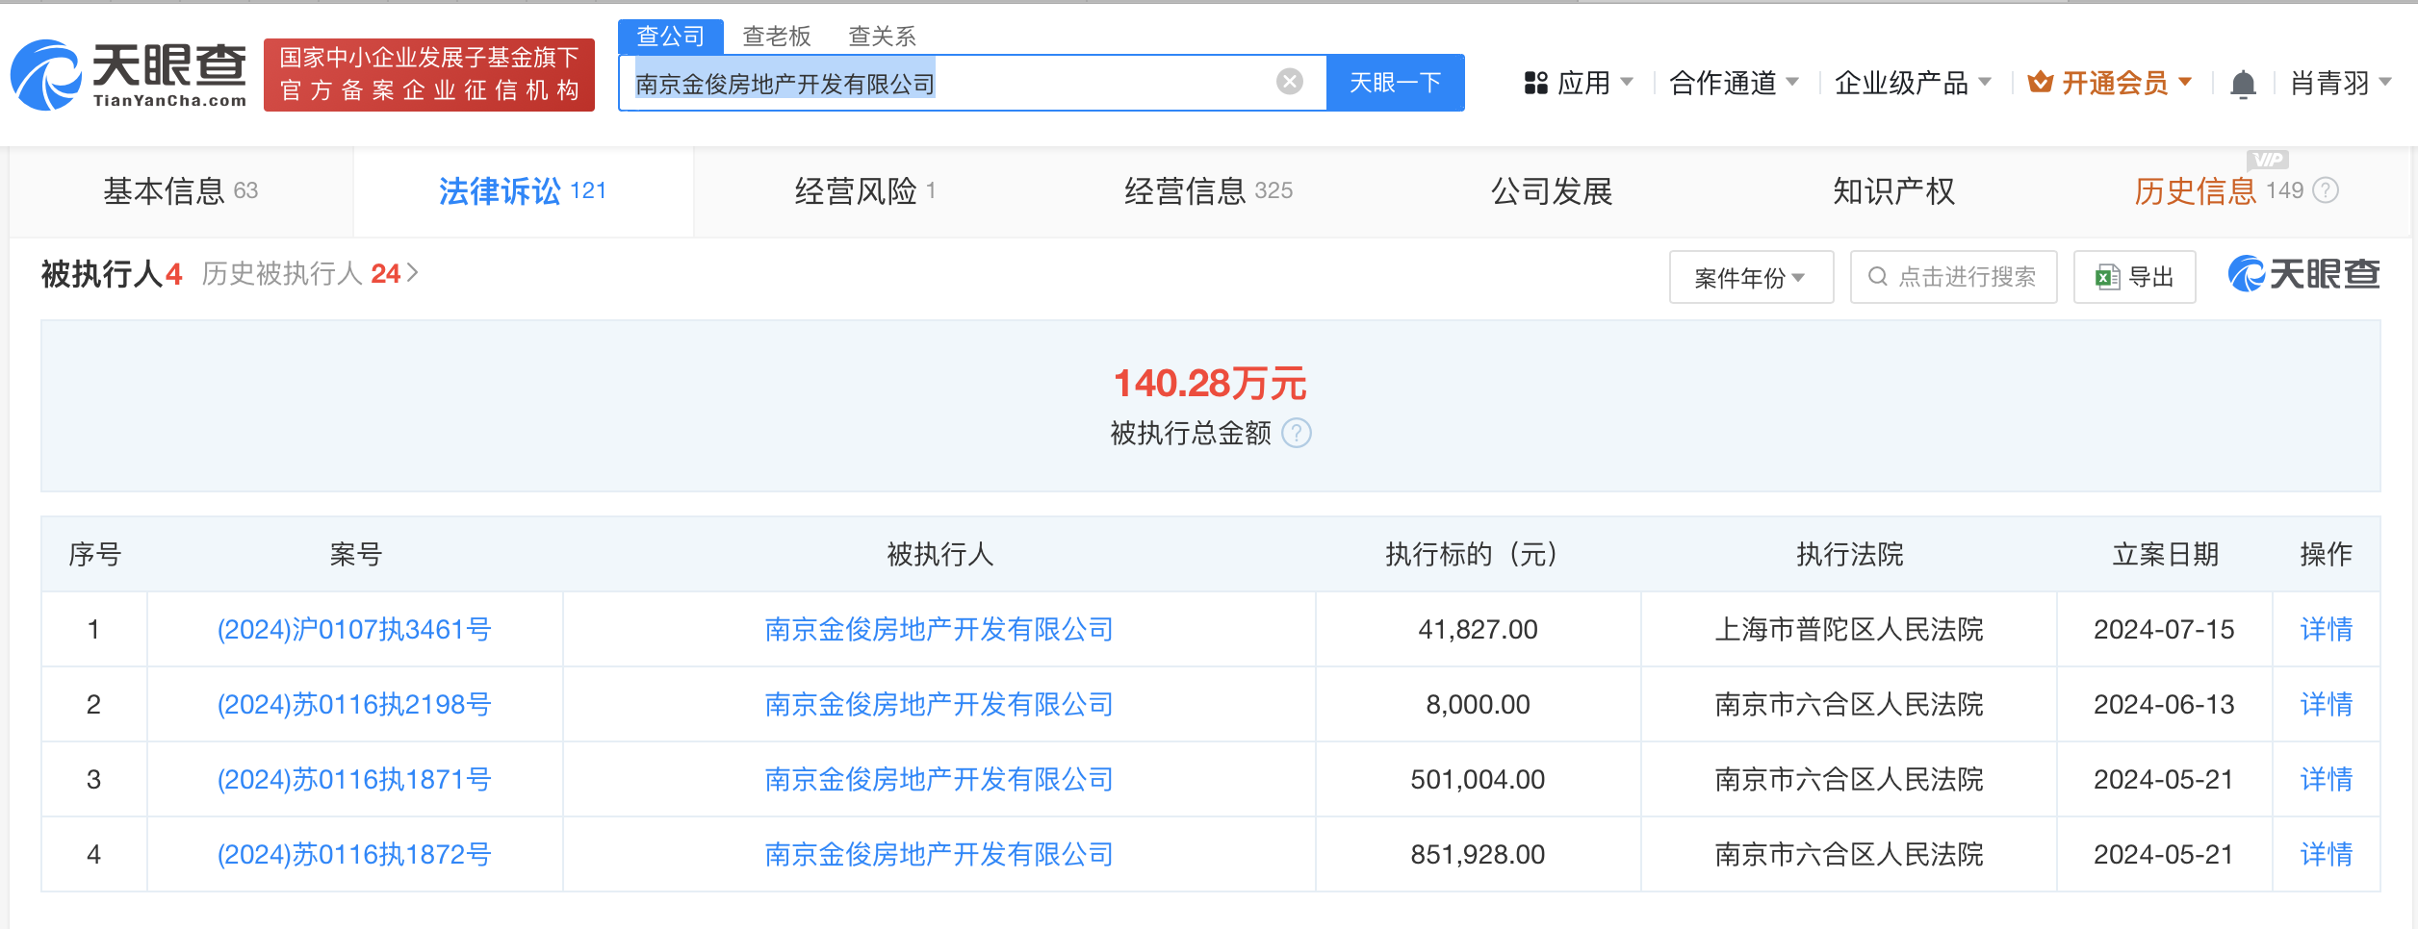Click the question mark icon under 被执行总金额
Screen dimensions: 2418x929
tap(1298, 434)
